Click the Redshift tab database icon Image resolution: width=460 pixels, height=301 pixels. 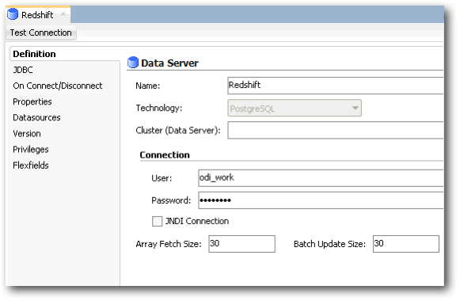click(x=13, y=14)
